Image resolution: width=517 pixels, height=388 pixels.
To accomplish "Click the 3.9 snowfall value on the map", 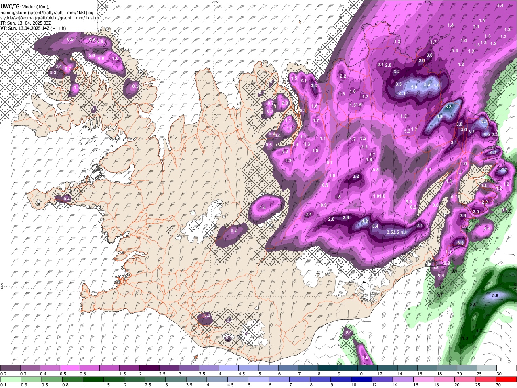I will click(461, 243).
